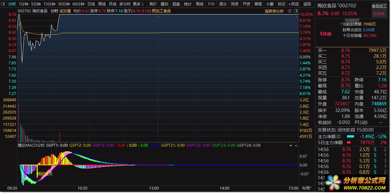Click the T marker next to 海欣食品
Image resolution: width=391 pixels, height=193 pixels.
[338, 5]
